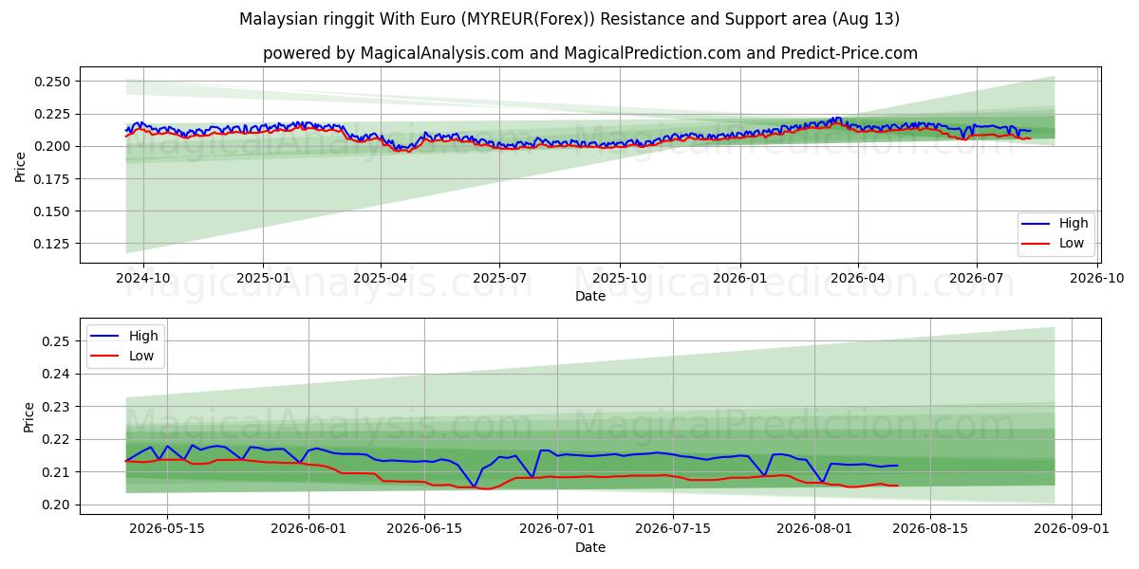Click the '2026-07-01' date tick label
Image resolution: width=1139 pixels, height=569 pixels.
coord(559,529)
